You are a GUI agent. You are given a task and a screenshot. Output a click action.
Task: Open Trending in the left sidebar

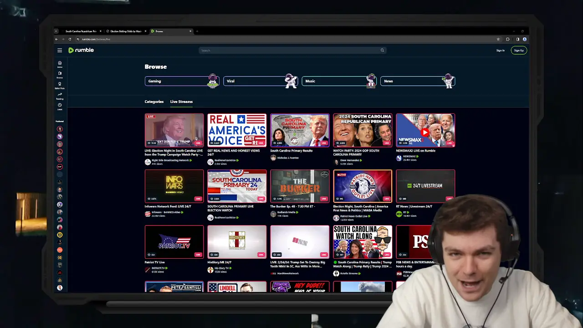pos(60,95)
